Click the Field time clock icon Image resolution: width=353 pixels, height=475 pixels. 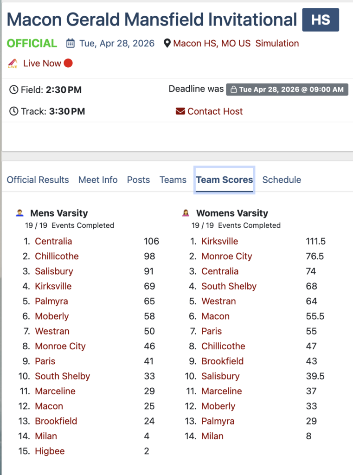[x=14, y=90]
